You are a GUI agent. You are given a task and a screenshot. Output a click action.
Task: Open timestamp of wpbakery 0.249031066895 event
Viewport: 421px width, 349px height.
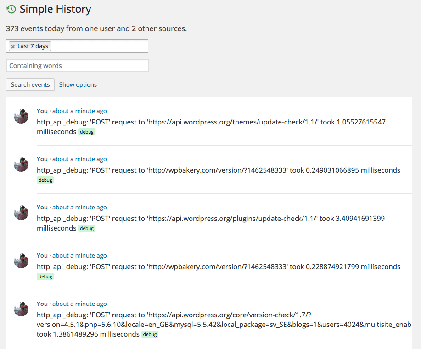(79, 159)
